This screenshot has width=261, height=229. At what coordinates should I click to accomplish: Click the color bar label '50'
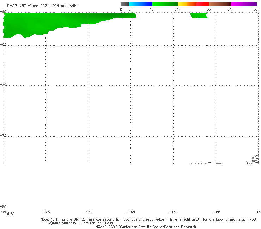[208, 9]
